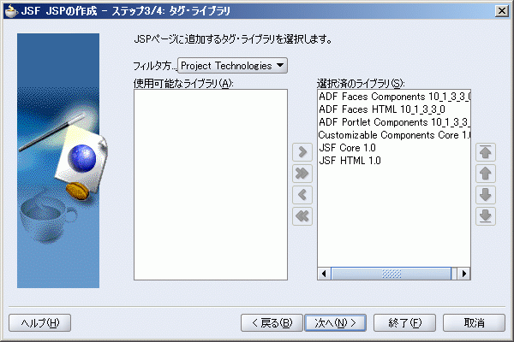Click the add all libraries double-arrow button
Viewport: 514px width, 342px height.
click(302, 174)
